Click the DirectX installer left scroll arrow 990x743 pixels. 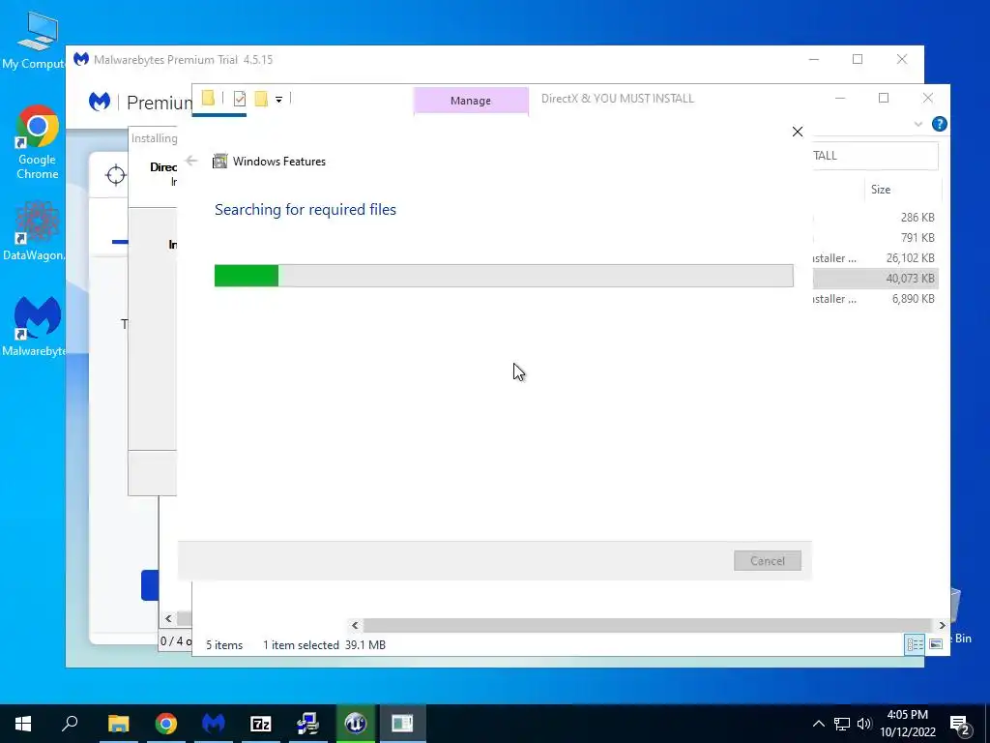168,618
